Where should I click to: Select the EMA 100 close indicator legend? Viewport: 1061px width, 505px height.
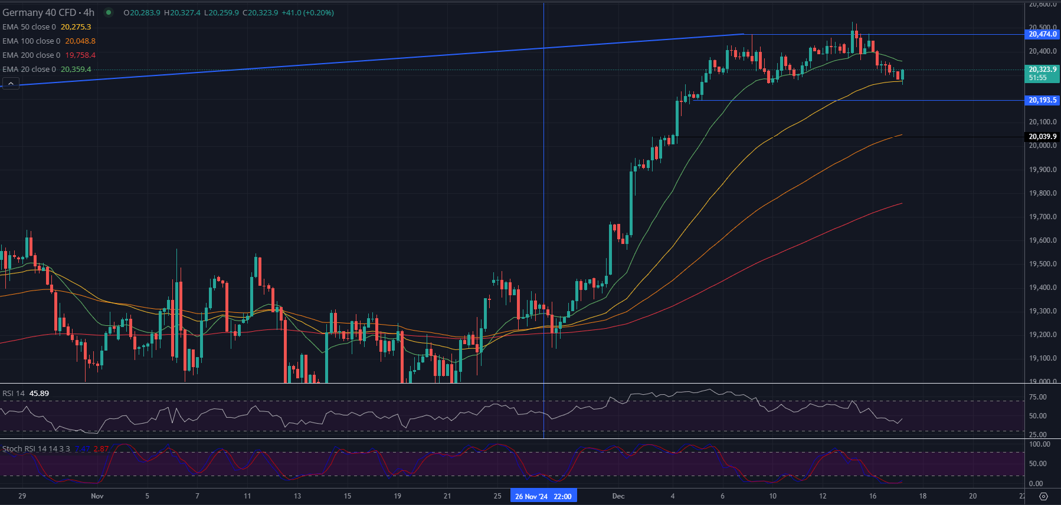pos(31,41)
